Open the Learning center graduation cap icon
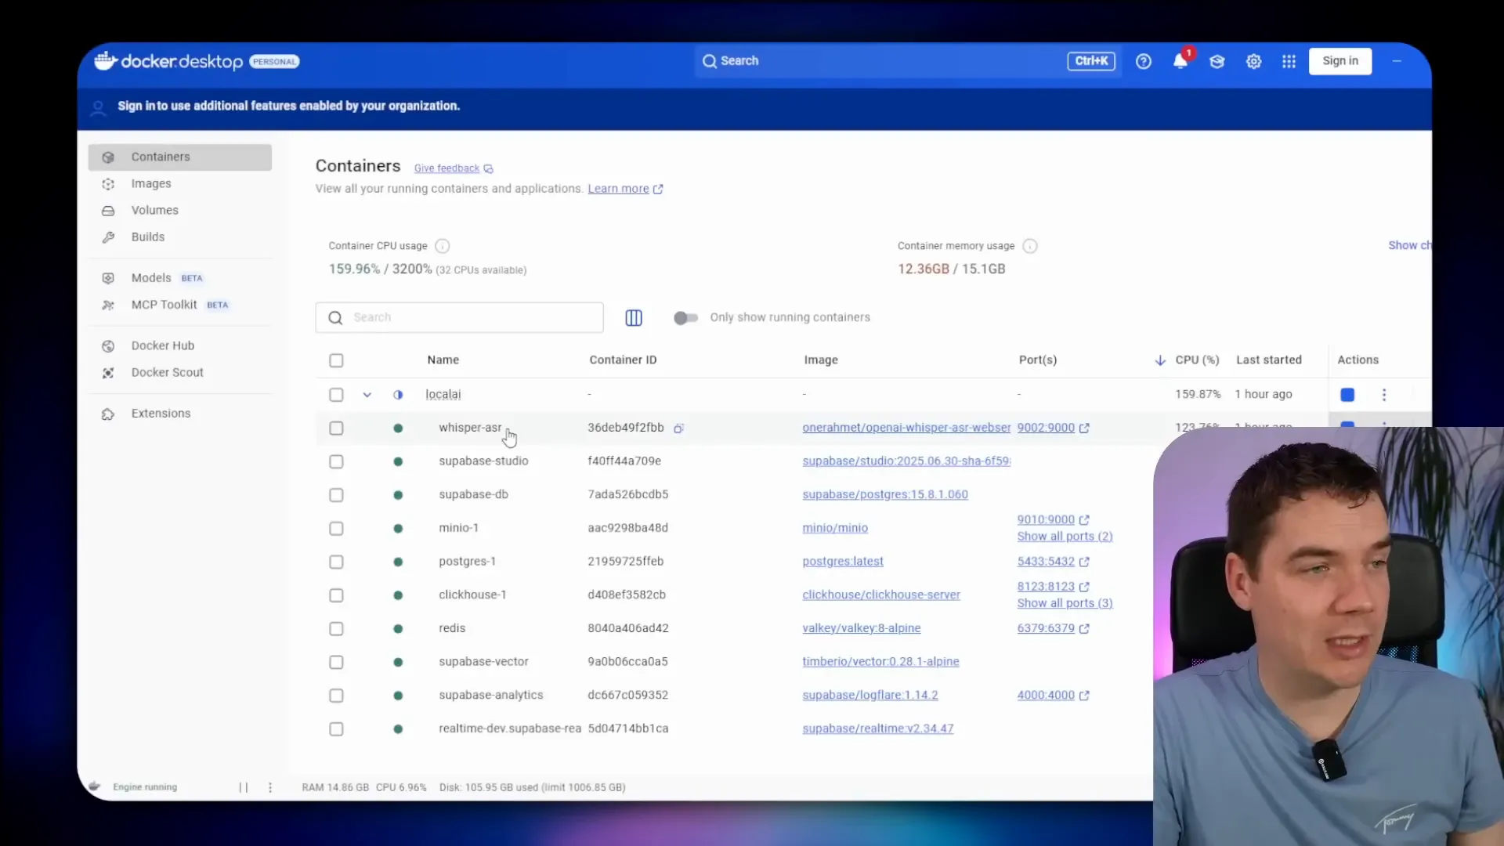Screen dimensions: 1504x846 click(x=1217, y=61)
